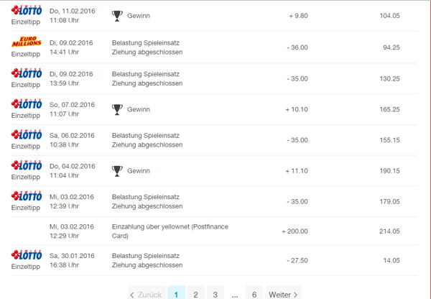Click the pagination ellipsis between 3 and 6
This screenshot has height=299, width=431.
pyautogui.click(x=234, y=295)
